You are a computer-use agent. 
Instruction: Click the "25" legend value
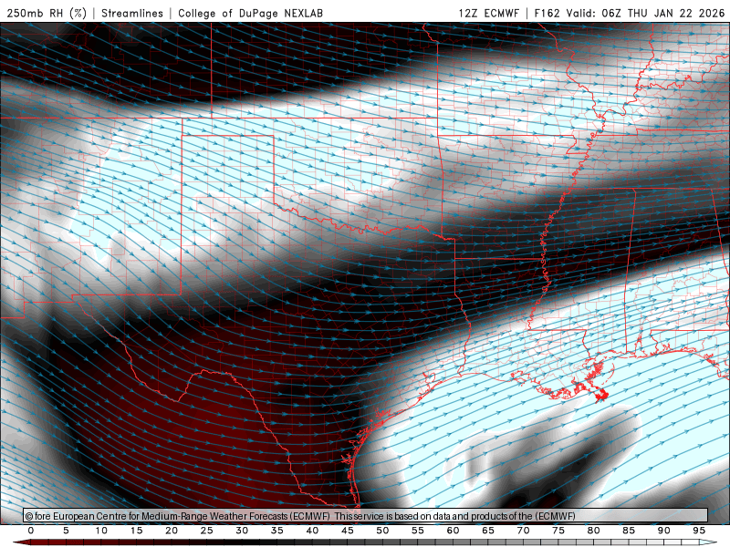[x=207, y=531]
